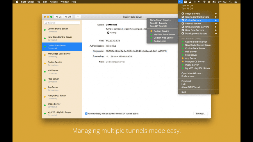Click the magnifier icon in Search field
The image size is (253, 142).
point(46,23)
